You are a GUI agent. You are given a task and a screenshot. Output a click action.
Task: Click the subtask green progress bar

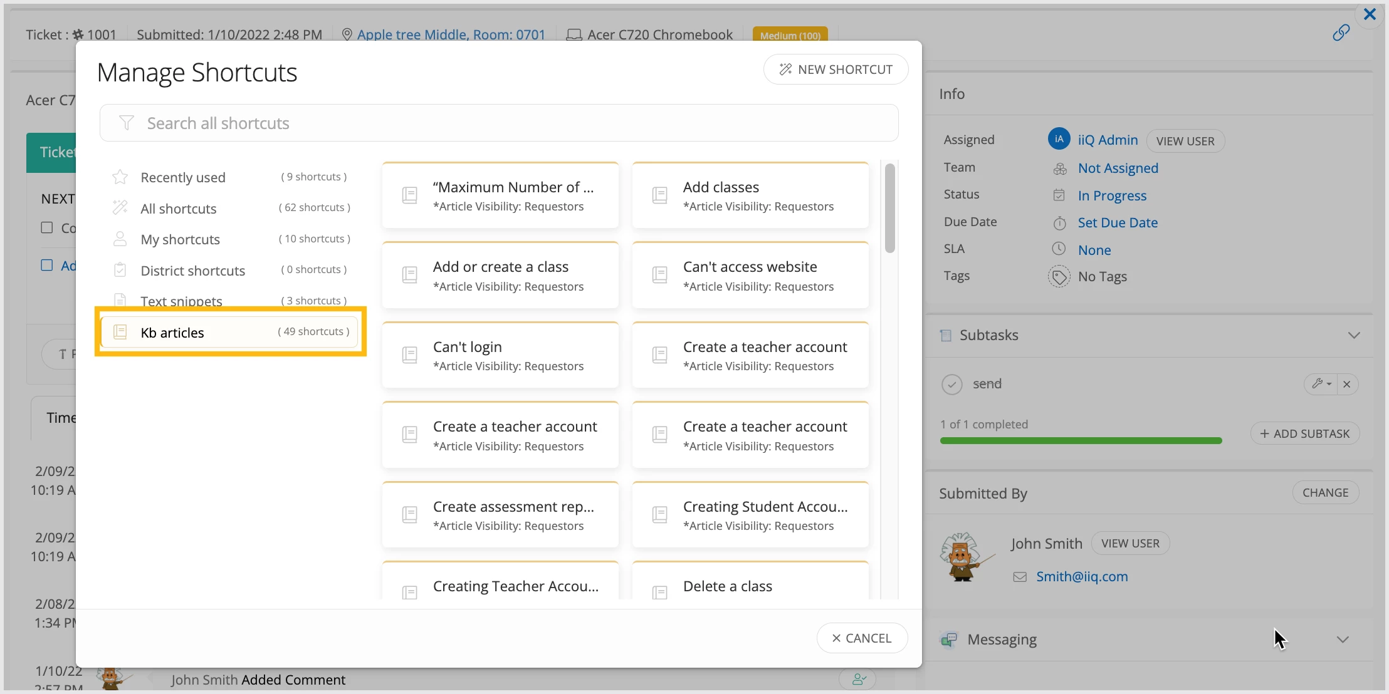coord(1081,441)
